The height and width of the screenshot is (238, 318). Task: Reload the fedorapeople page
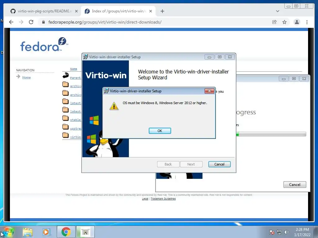(x=31, y=22)
